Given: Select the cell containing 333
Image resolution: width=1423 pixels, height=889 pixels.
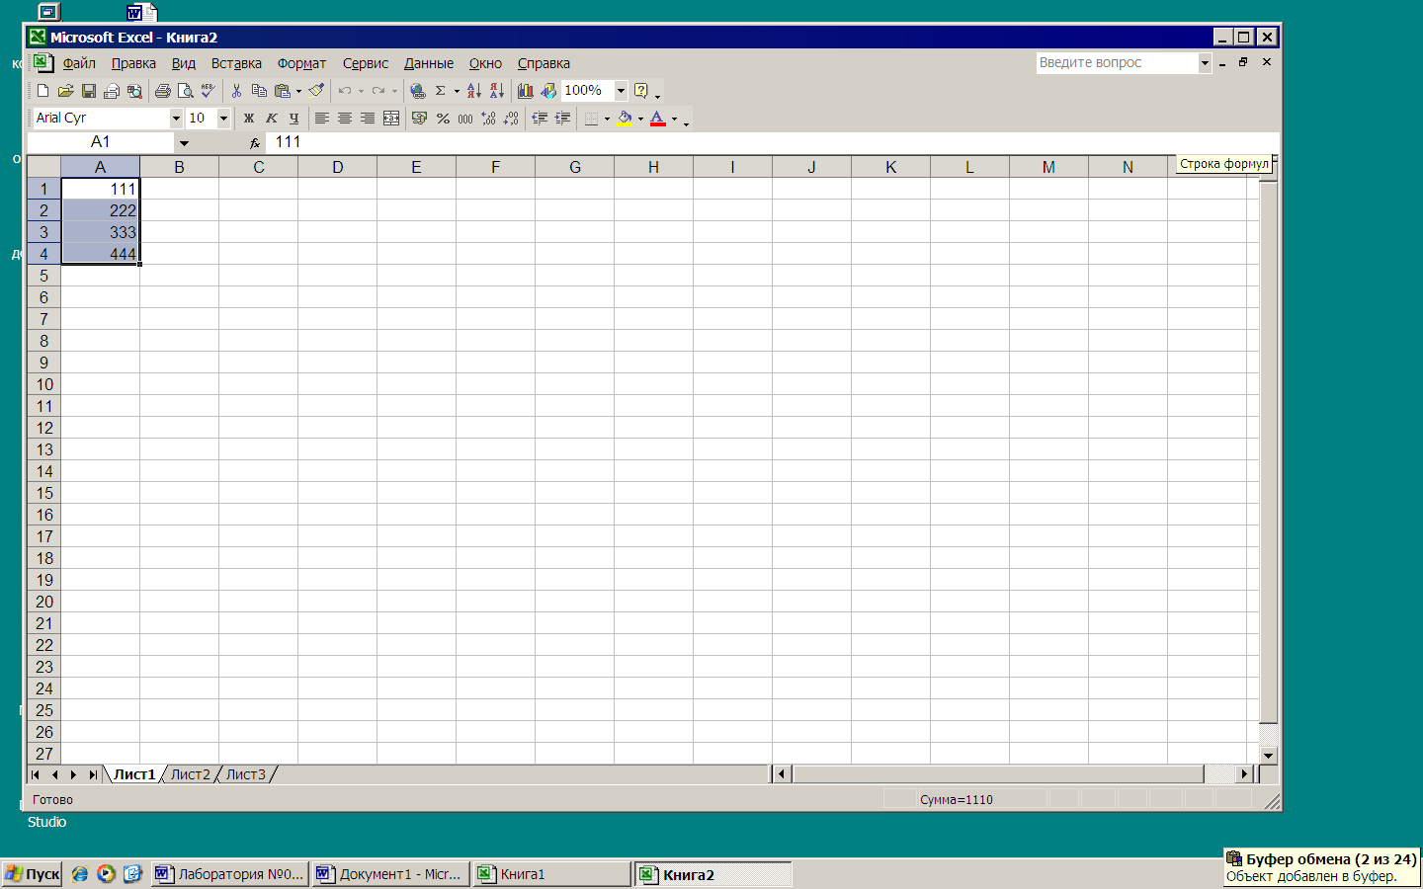Looking at the screenshot, I should (x=100, y=232).
